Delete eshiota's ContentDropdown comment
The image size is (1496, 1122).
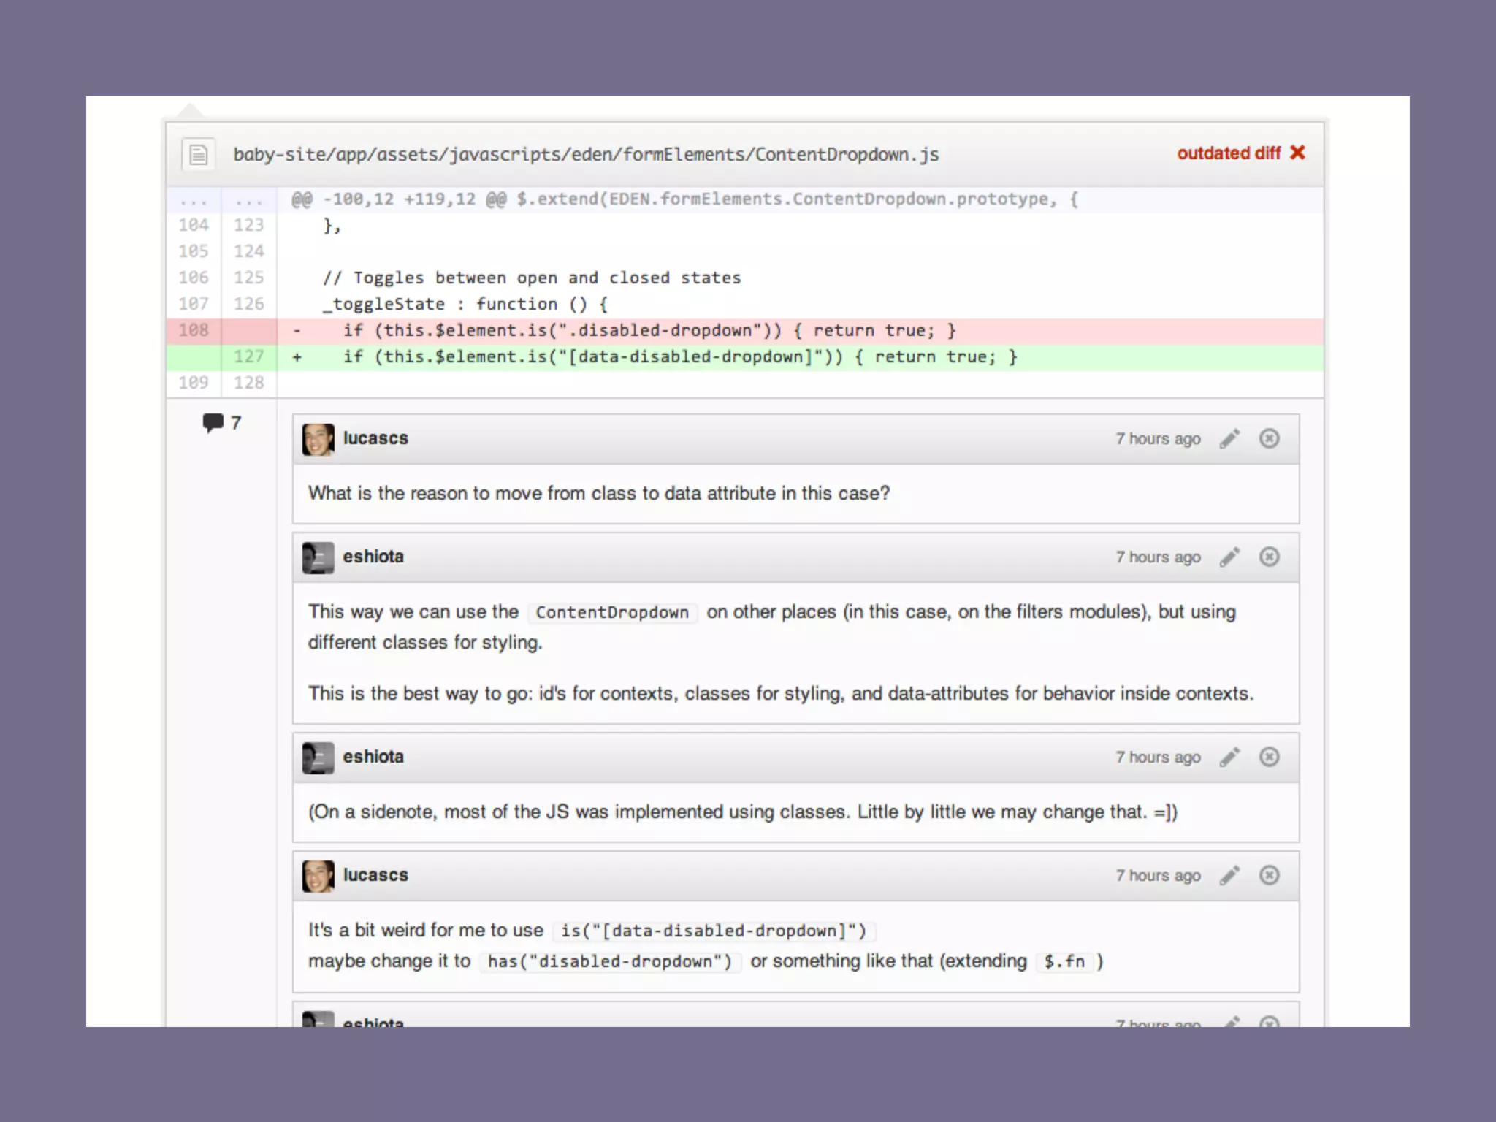coord(1269,557)
